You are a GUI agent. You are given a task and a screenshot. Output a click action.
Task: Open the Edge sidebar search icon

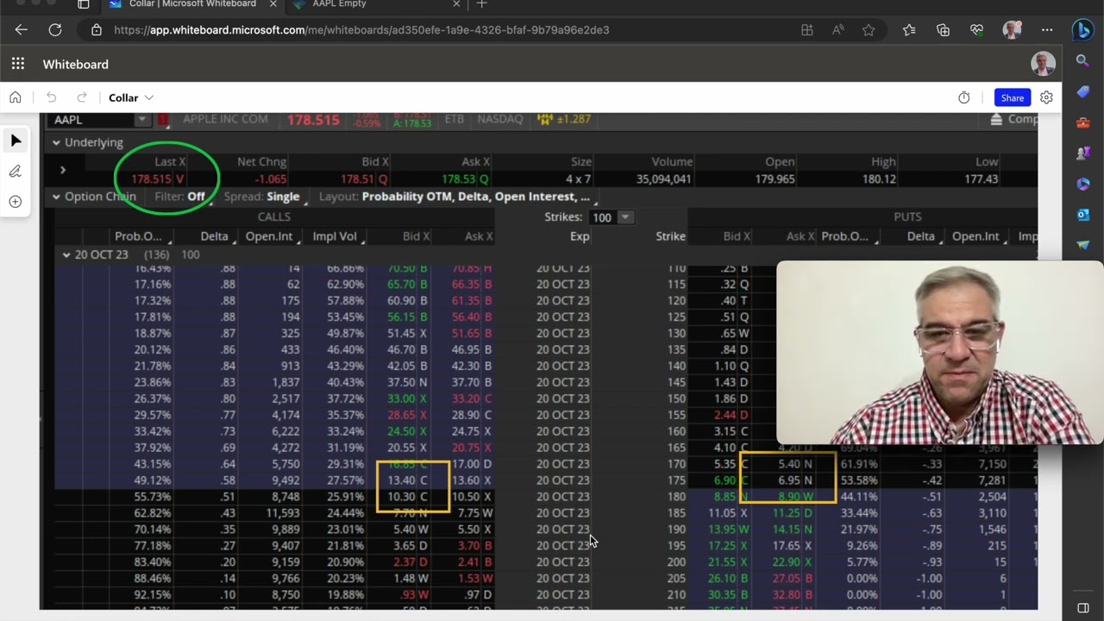(x=1083, y=61)
